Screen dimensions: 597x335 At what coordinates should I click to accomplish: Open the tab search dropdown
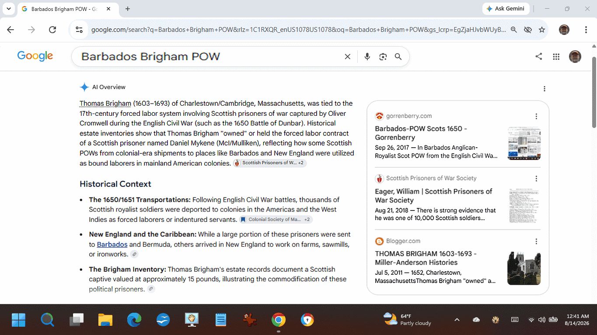click(8, 9)
